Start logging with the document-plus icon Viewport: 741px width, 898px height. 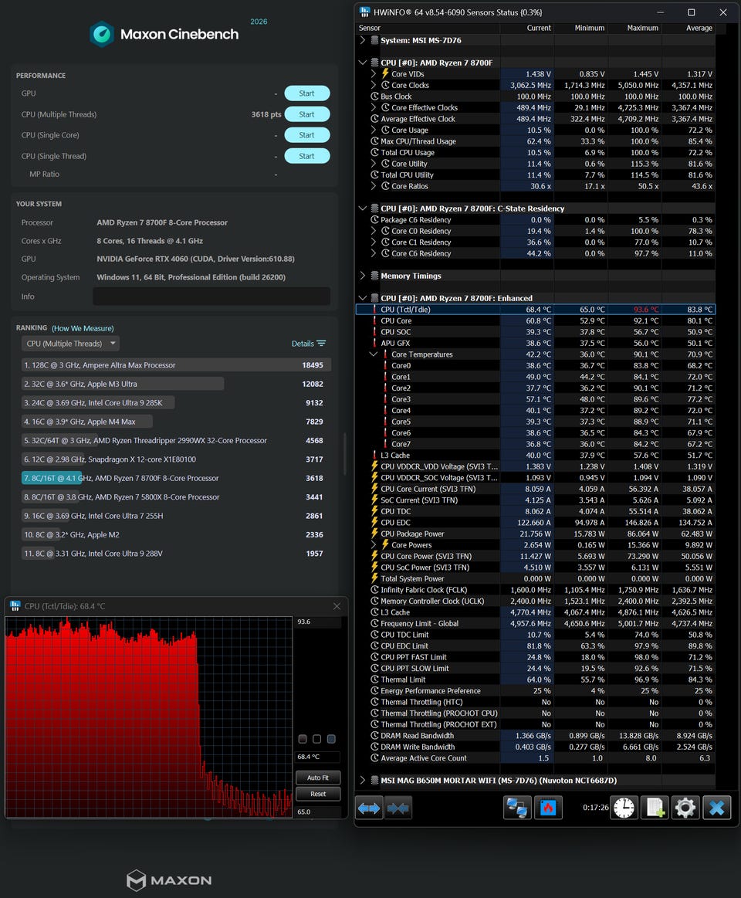click(x=655, y=808)
